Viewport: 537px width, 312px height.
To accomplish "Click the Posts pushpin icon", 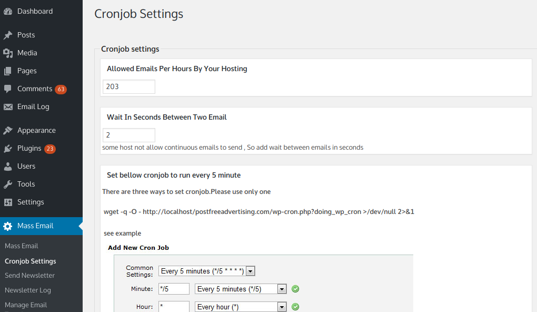I will [8, 35].
